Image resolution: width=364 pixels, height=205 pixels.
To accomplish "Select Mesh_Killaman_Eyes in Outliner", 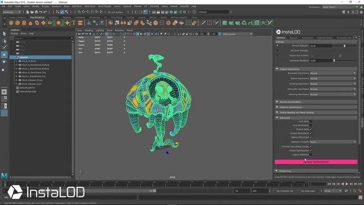I will pyautogui.click(x=32, y=84).
